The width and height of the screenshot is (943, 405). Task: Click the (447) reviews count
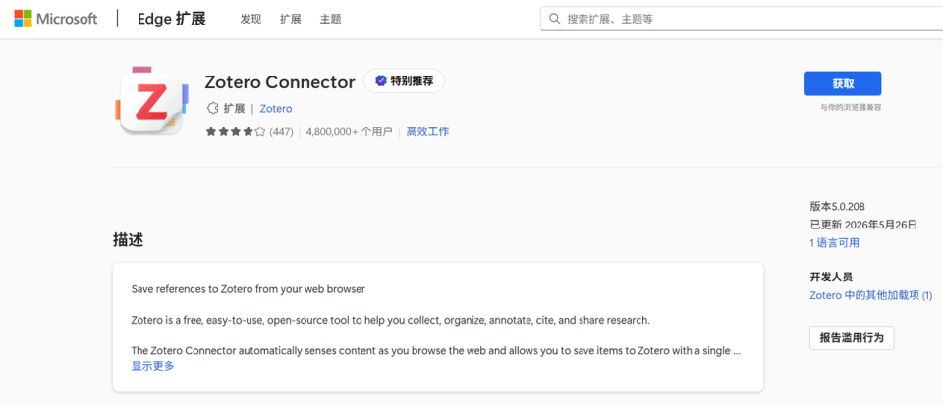[x=282, y=132]
